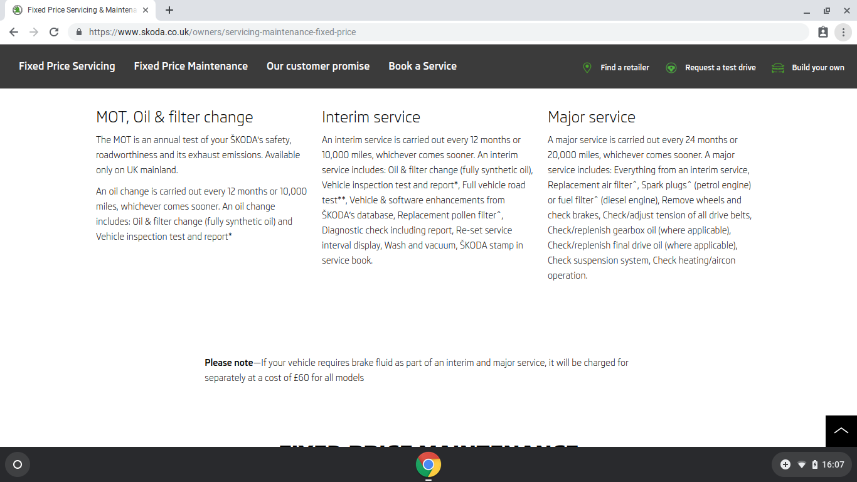Click the Wi-Fi status icon

pyautogui.click(x=802, y=464)
